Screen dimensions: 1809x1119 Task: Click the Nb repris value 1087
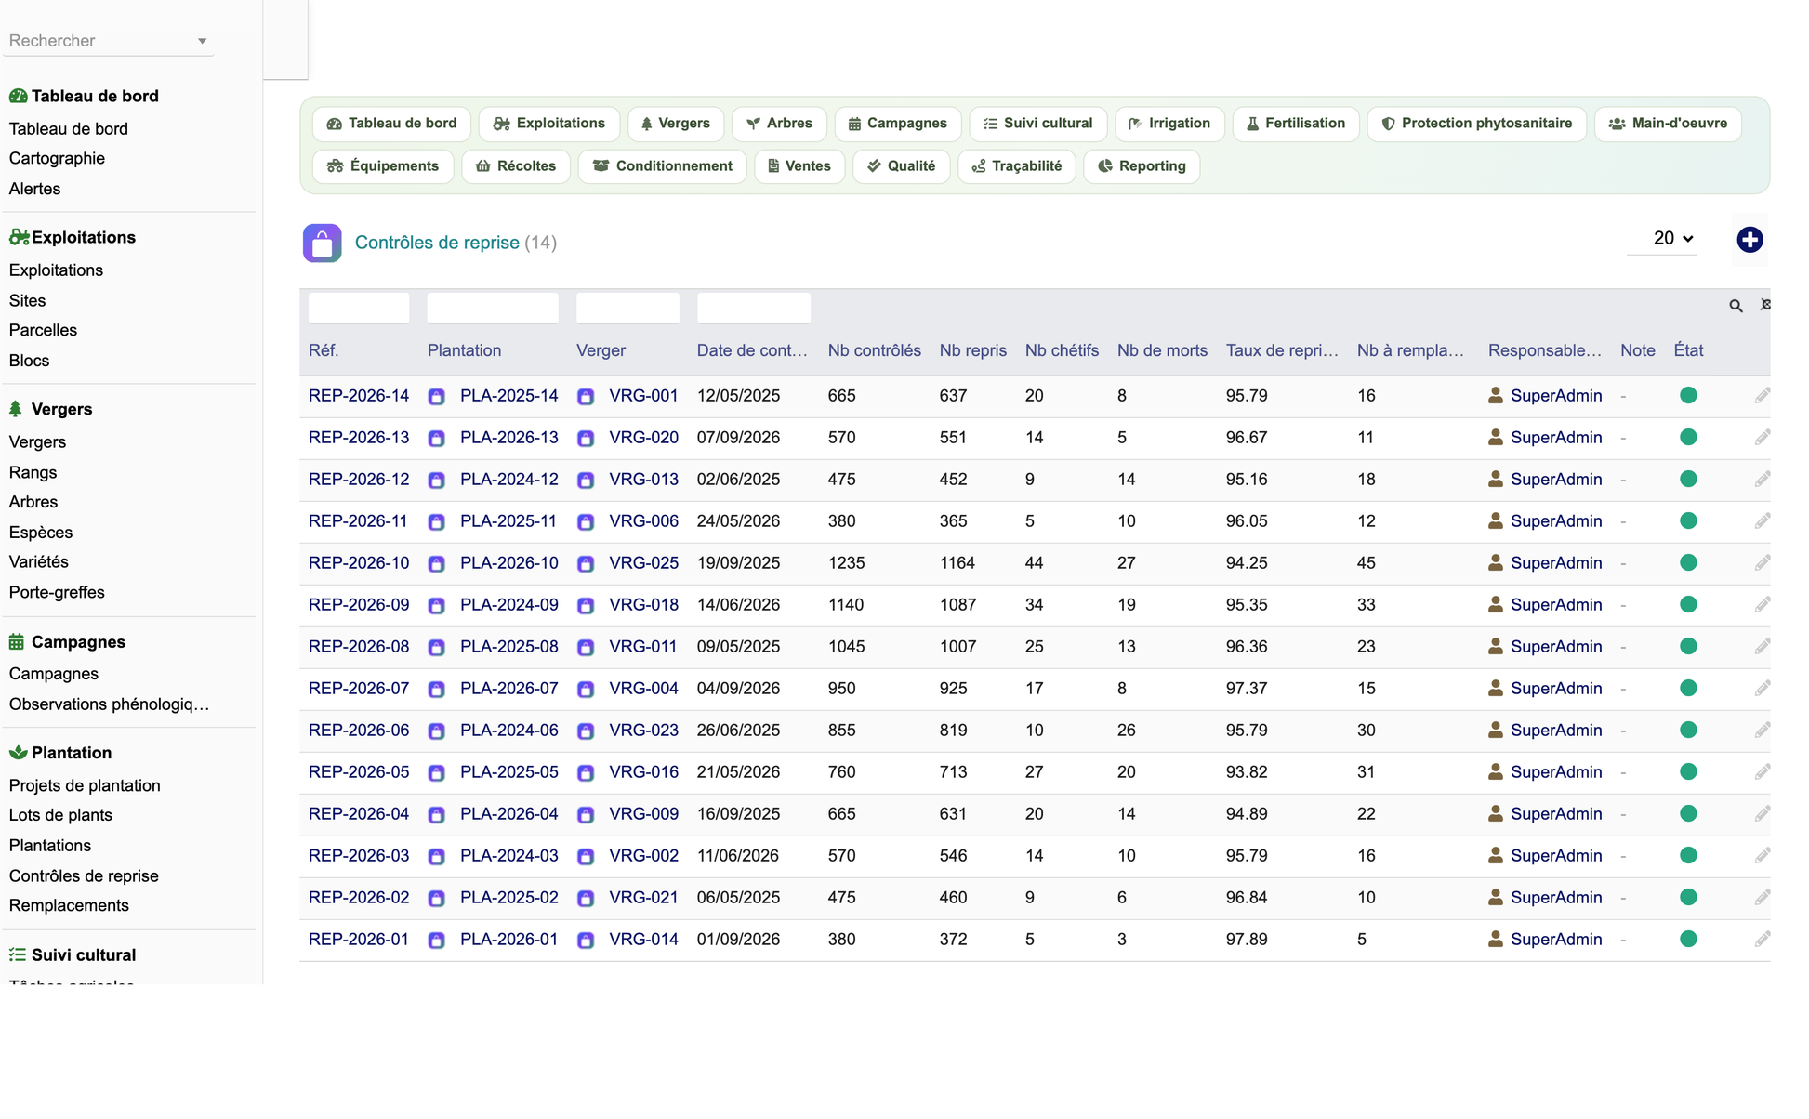tap(957, 605)
